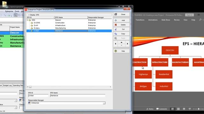Click the DSN node icon
The image size is (204, 114).
30,20
